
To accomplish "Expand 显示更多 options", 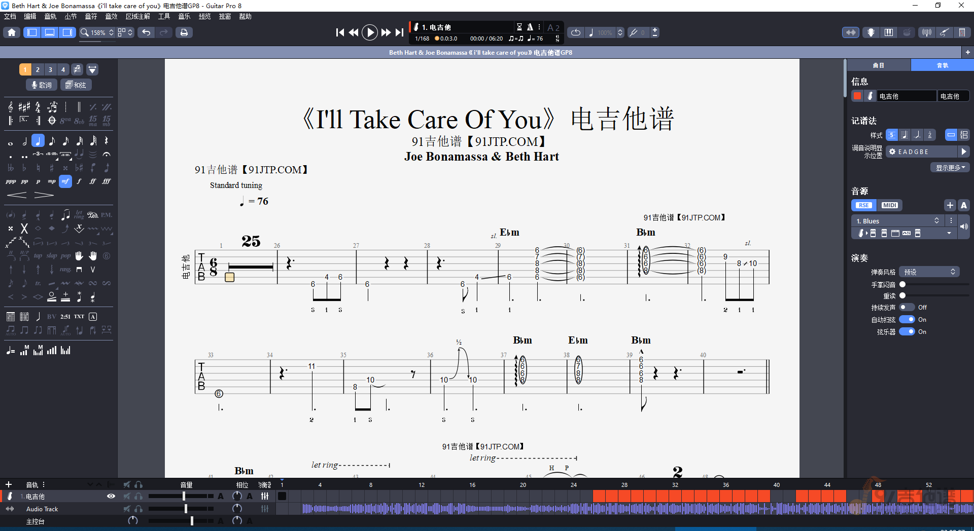I will [x=950, y=168].
